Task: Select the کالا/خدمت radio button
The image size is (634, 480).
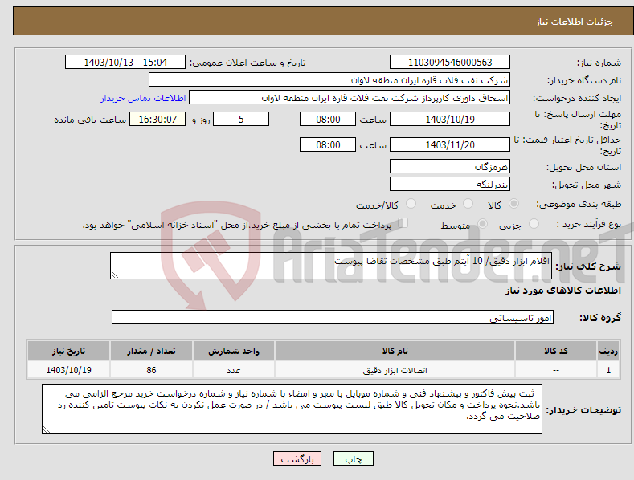Action: click(411, 204)
